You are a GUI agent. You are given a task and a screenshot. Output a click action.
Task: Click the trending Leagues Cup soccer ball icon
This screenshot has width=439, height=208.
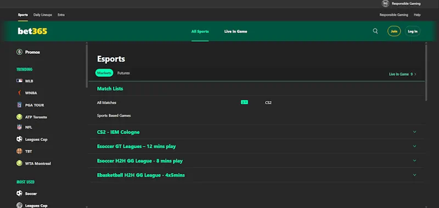(x=19, y=139)
